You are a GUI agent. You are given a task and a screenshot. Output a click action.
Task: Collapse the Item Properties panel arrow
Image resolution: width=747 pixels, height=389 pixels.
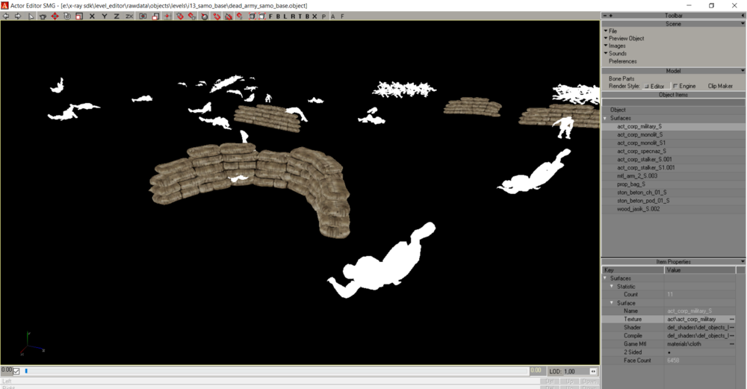point(743,261)
